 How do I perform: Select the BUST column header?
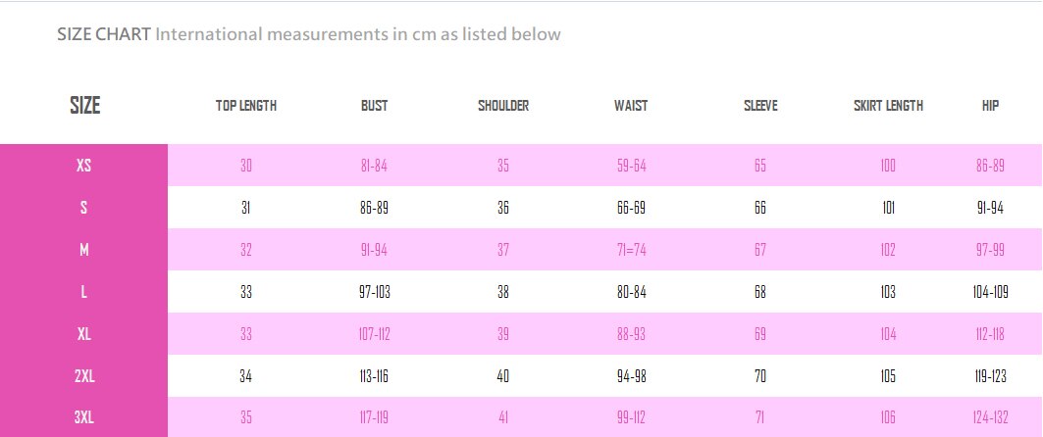click(374, 106)
